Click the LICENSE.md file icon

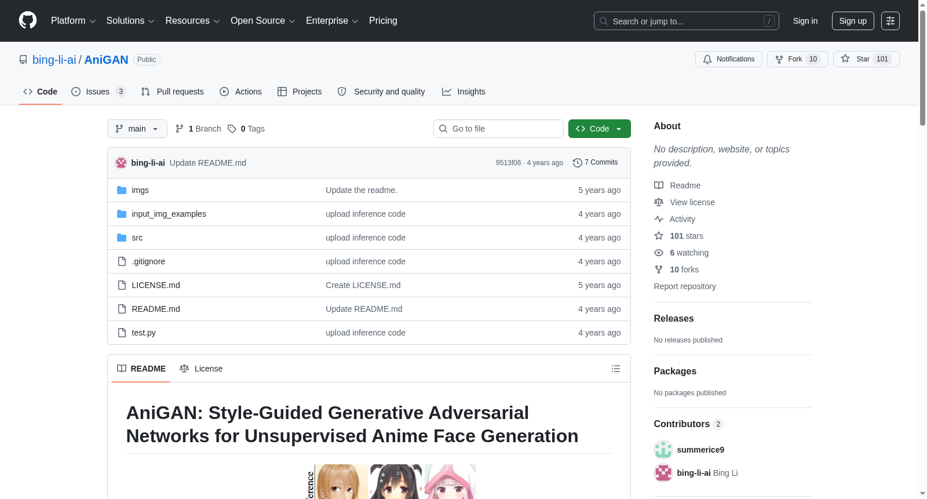click(122, 285)
